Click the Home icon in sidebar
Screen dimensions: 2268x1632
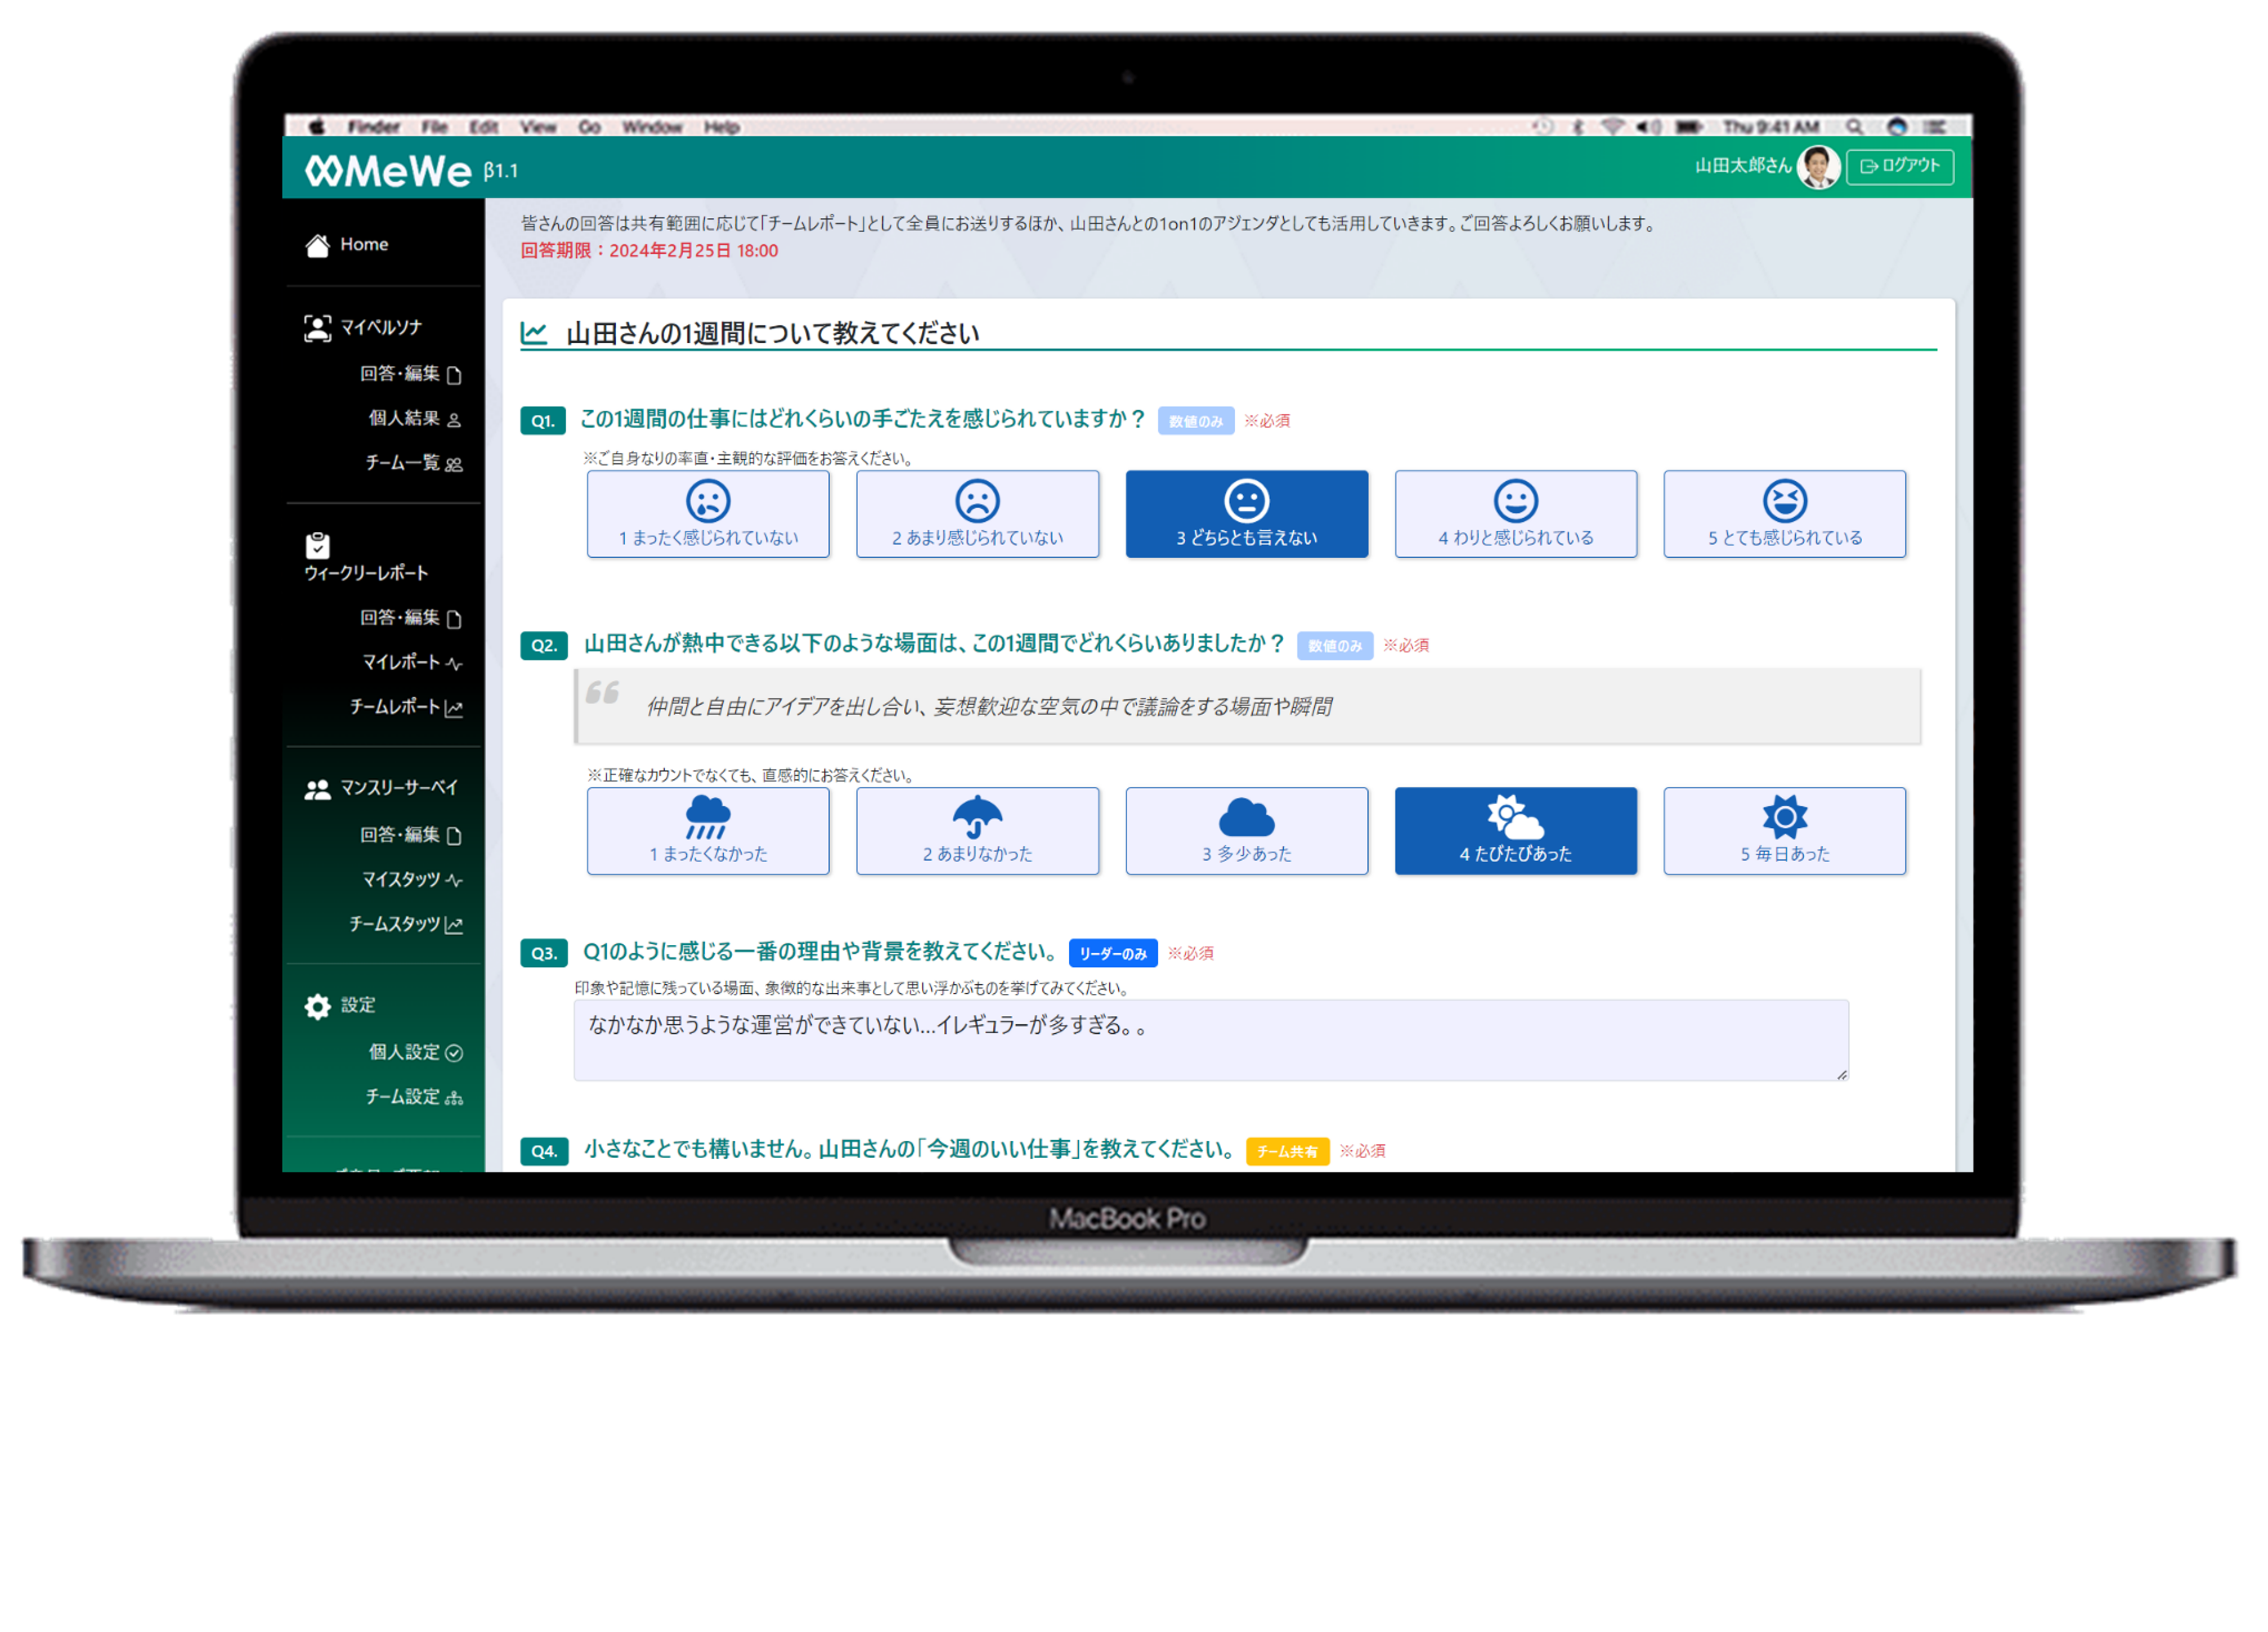click(x=317, y=245)
